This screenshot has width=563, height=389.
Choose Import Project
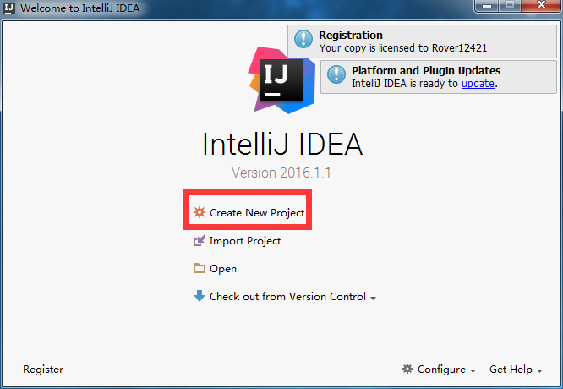(x=245, y=241)
